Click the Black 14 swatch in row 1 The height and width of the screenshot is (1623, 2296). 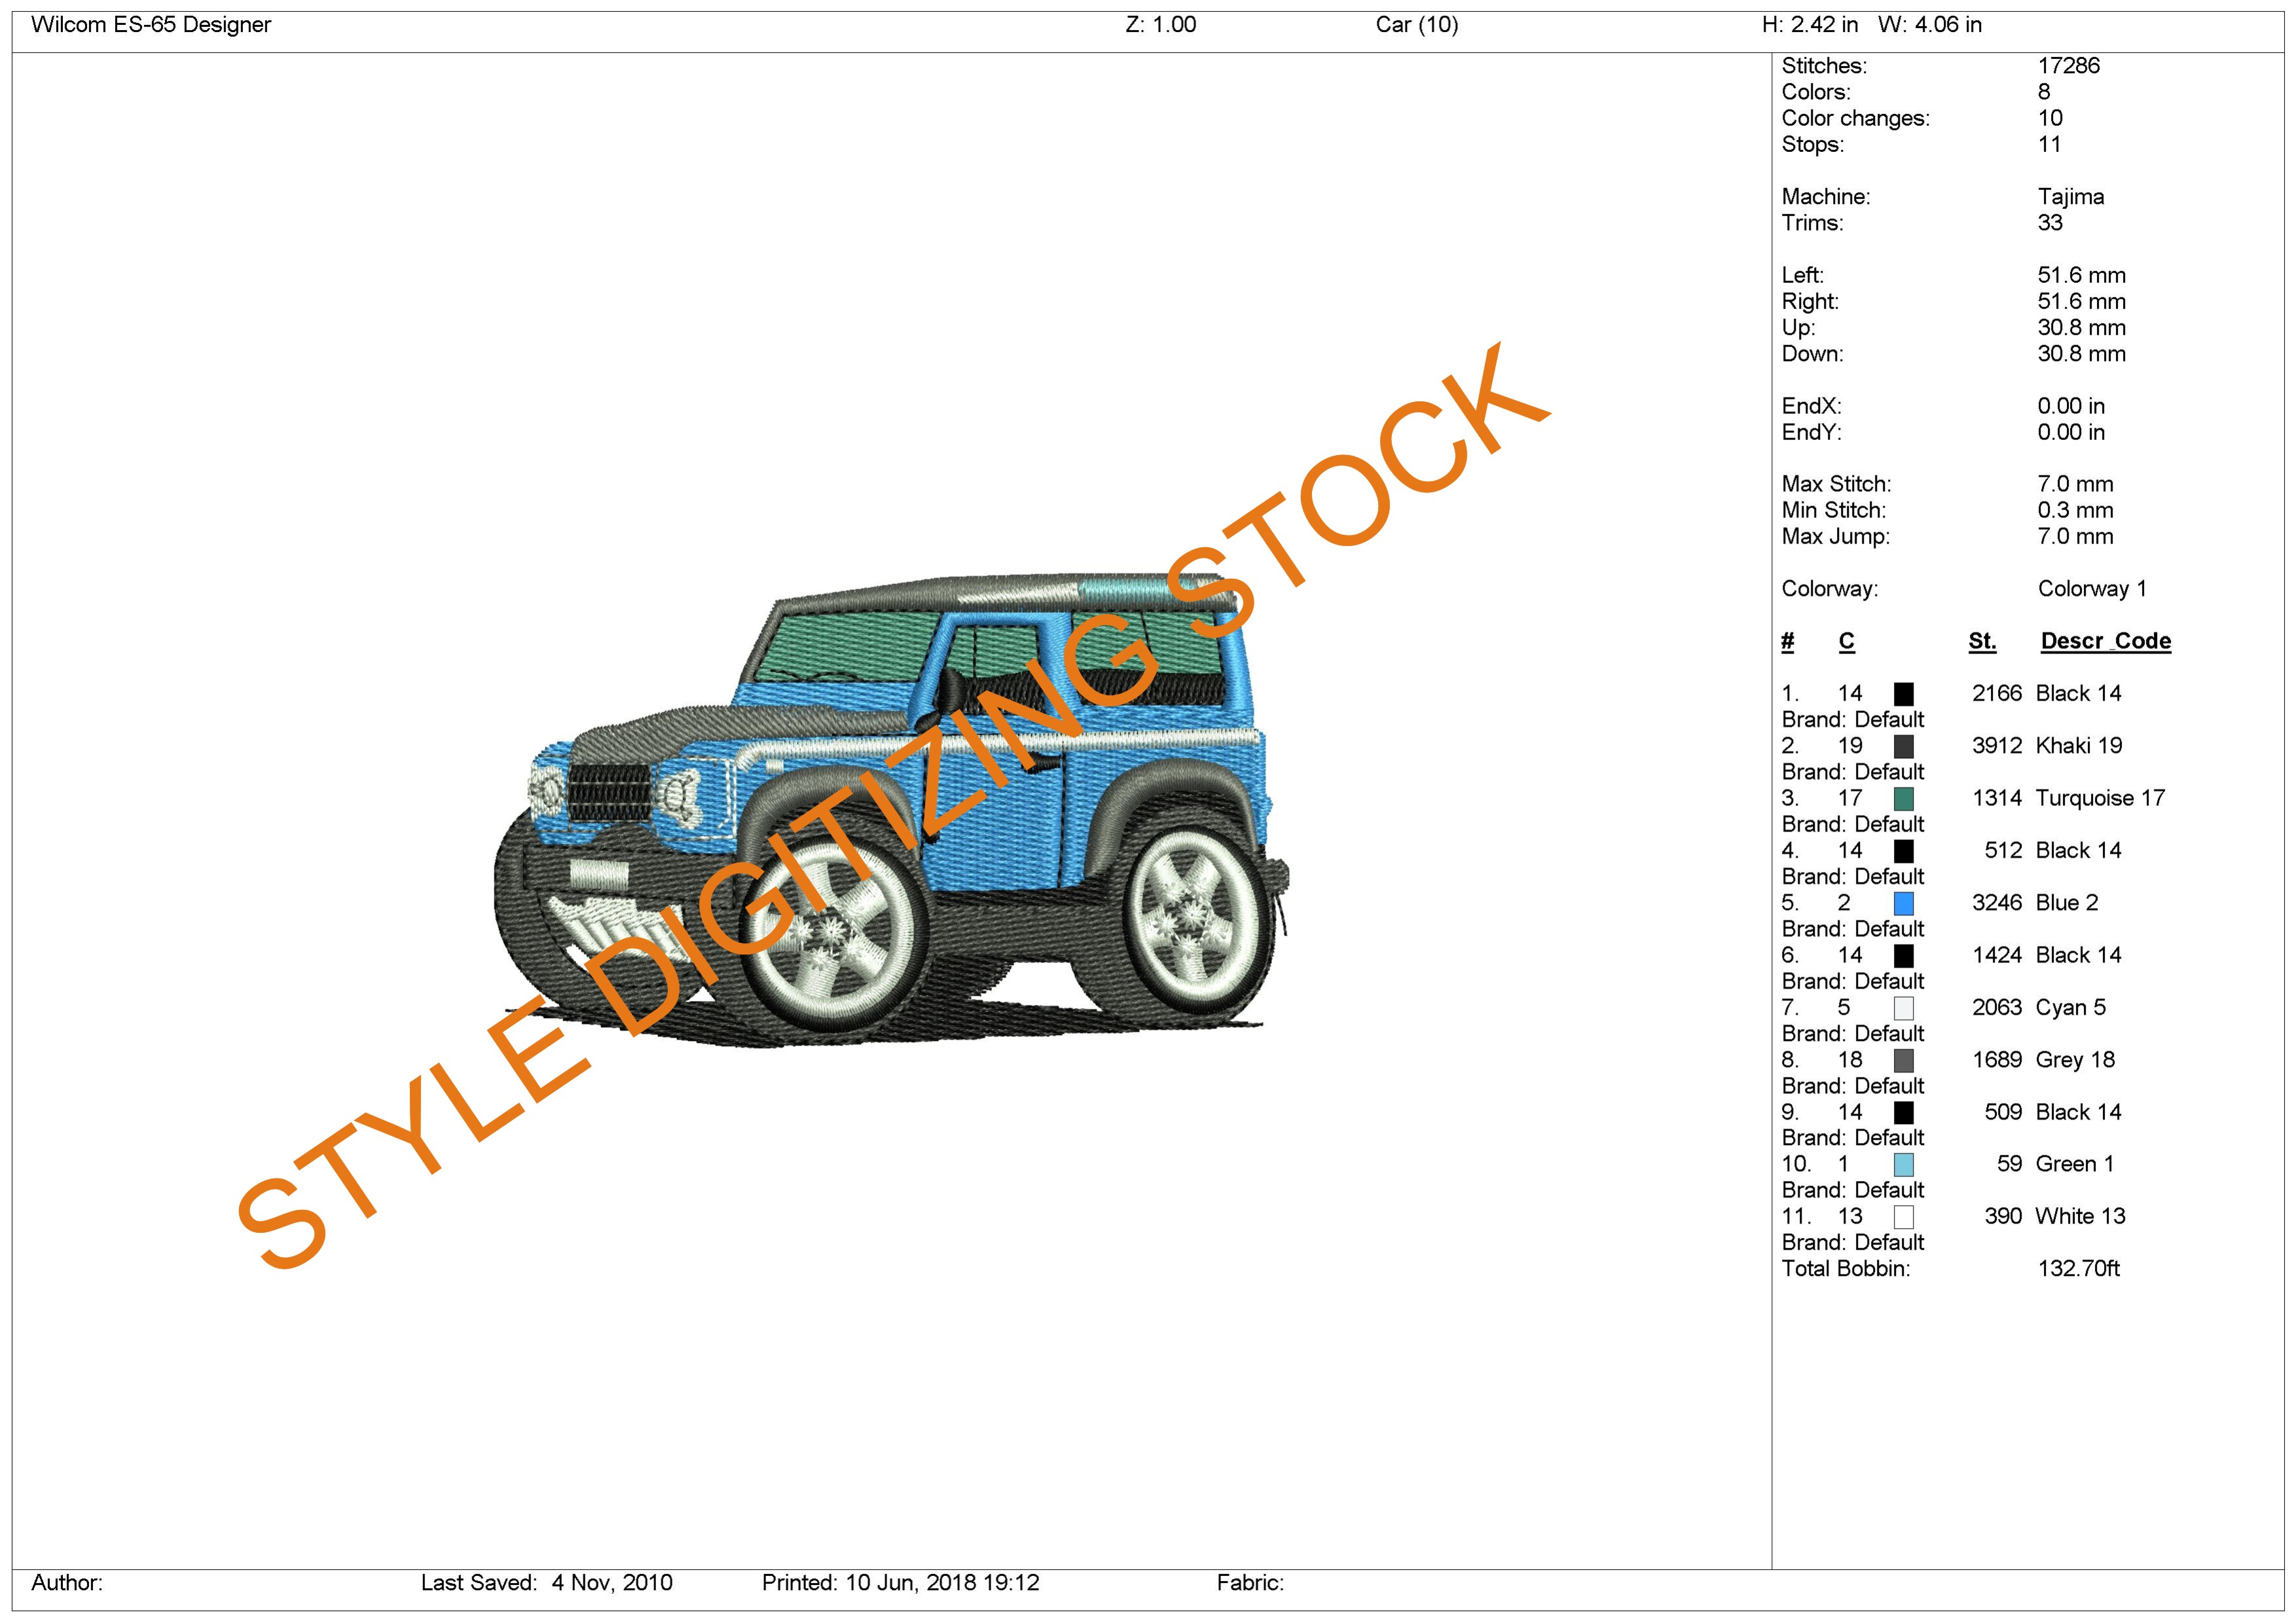click(x=1903, y=694)
